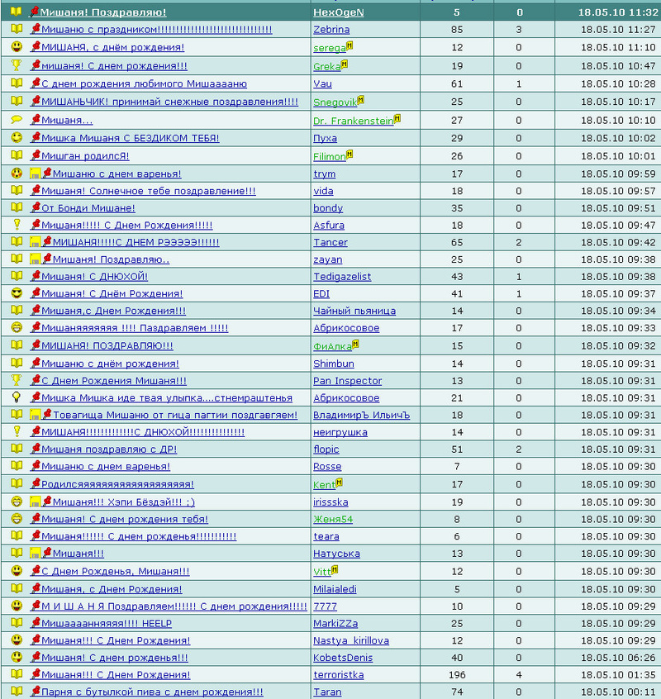Open profile of author flopic

click(x=326, y=449)
